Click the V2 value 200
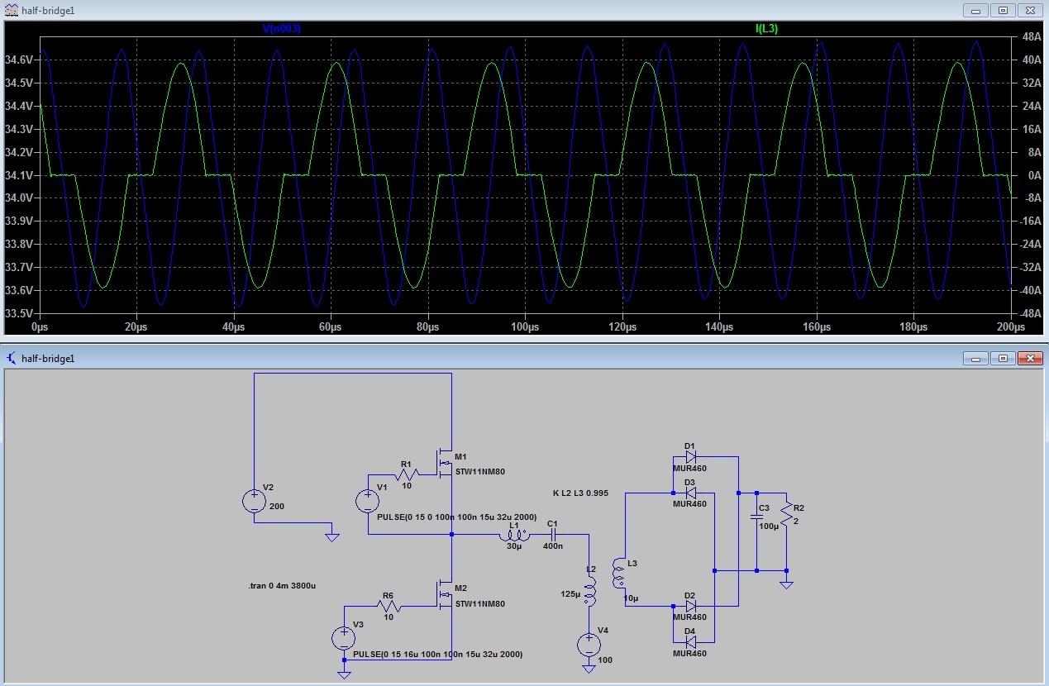This screenshot has height=686, width=1049. (277, 505)
